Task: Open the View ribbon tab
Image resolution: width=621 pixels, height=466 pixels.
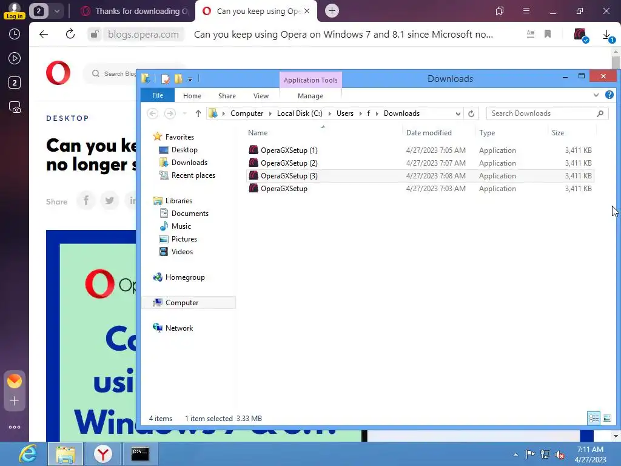Action: pyautogui.click(x=261, y=96)
